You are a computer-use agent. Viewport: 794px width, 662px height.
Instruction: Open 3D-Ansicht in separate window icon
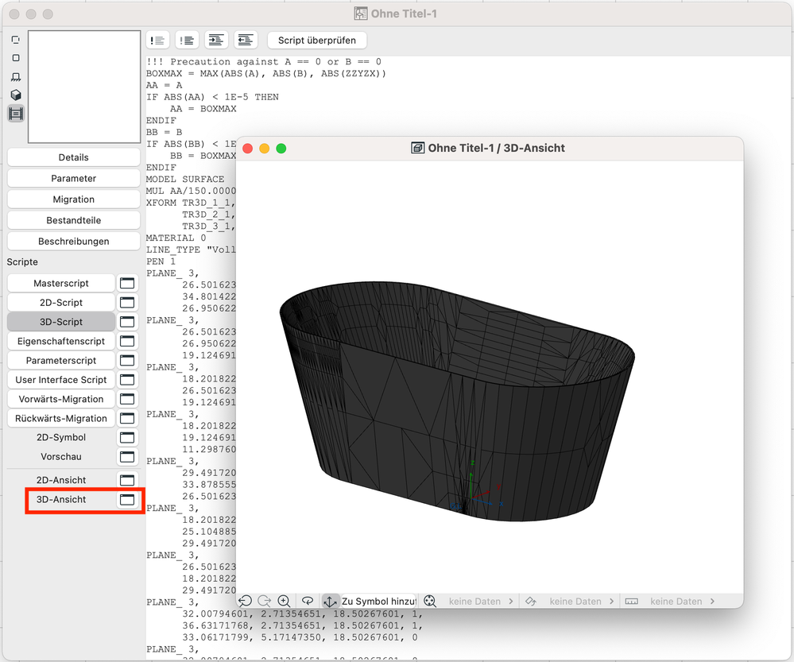tap(127, 500)
